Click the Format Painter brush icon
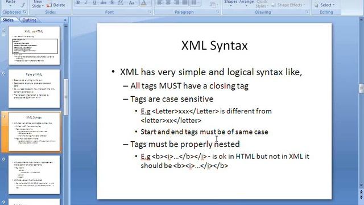The image size is (364, 205). click(23, 5)
